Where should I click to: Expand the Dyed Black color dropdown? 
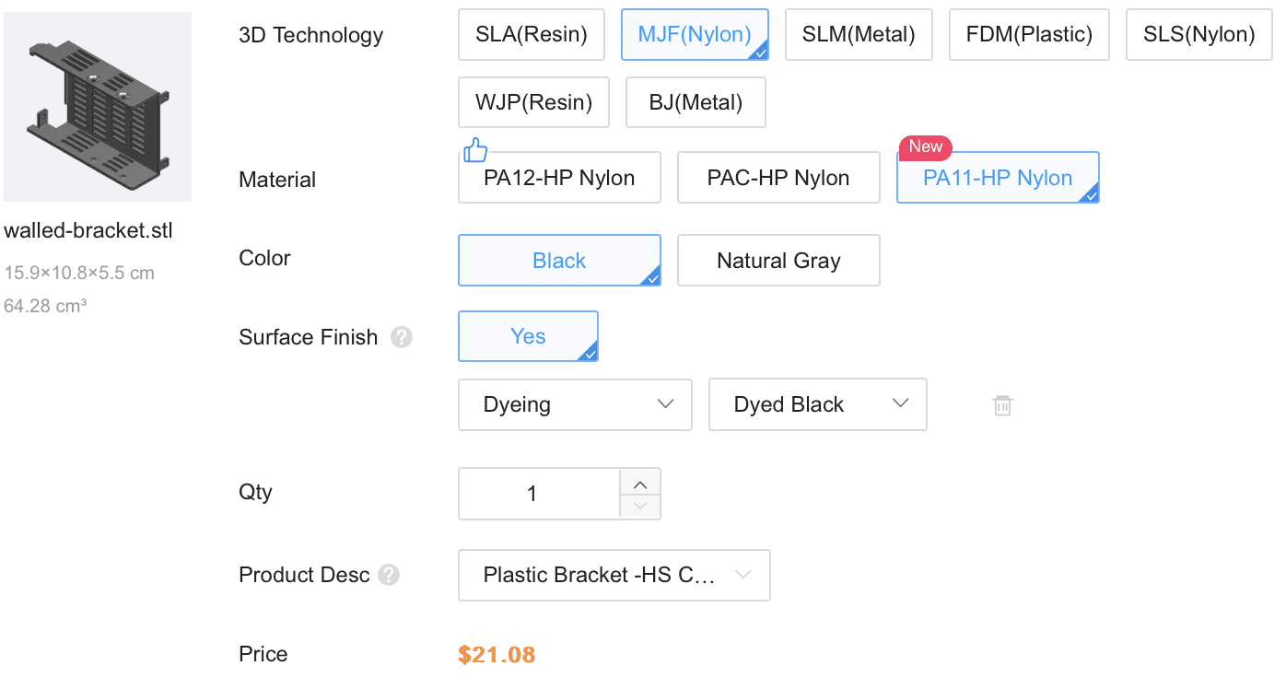(817, 404)
